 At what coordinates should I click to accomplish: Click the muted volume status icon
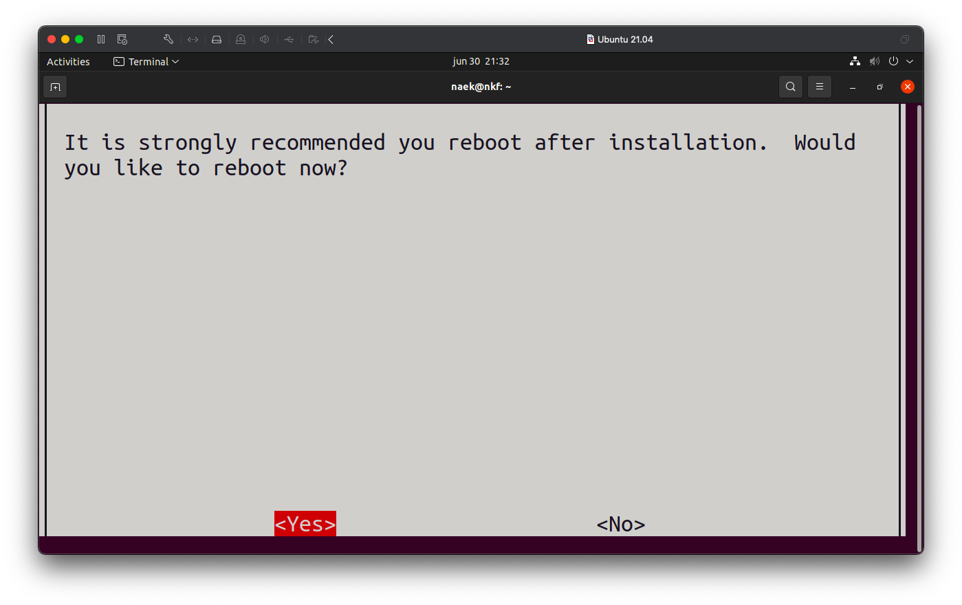coord(874,61)
